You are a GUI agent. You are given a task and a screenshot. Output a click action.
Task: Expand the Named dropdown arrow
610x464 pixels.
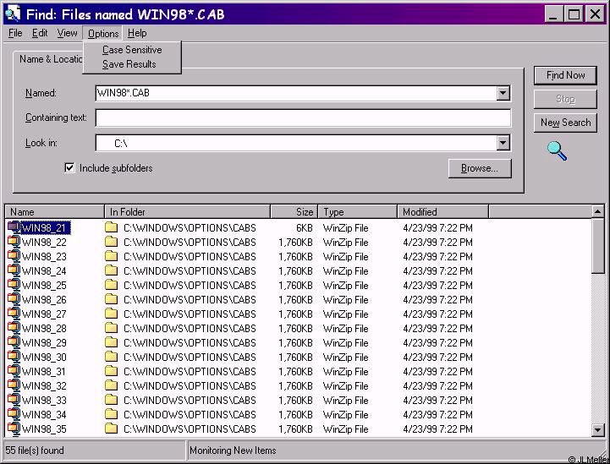(x=503, y=93)
